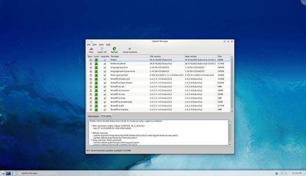Click the type icon for language-pack-gnome-en
Viewport: 306px width, 176px height.
pyautogui.click(x=90, y=71)
